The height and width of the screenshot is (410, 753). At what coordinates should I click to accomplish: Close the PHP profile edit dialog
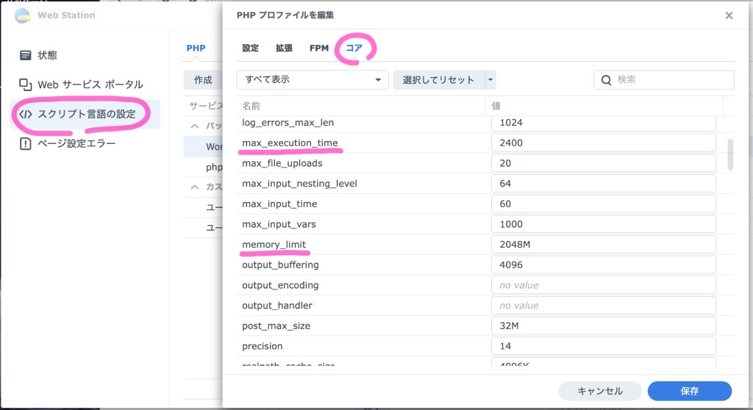point(729,15)
